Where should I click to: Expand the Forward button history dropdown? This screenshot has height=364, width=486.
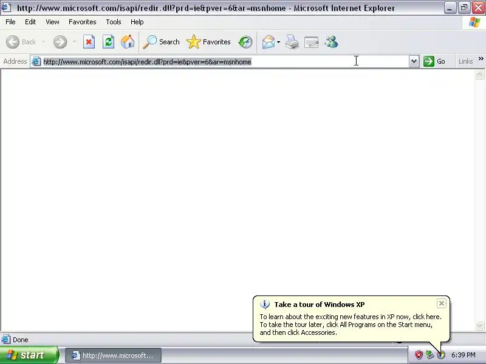[x=74, y=42]
